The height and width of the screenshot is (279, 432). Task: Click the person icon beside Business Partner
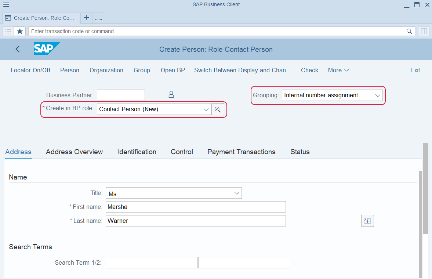[x=171, y=95]
